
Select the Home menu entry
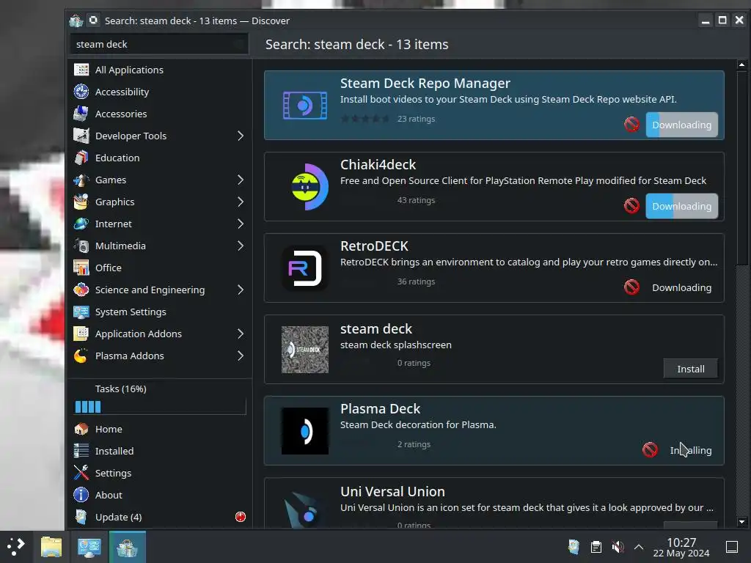tap(159, 430)
